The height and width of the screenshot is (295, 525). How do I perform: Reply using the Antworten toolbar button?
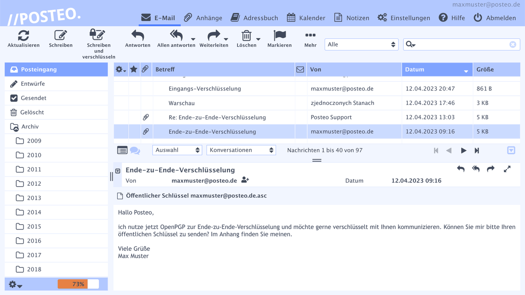click(x=138, y=35)
